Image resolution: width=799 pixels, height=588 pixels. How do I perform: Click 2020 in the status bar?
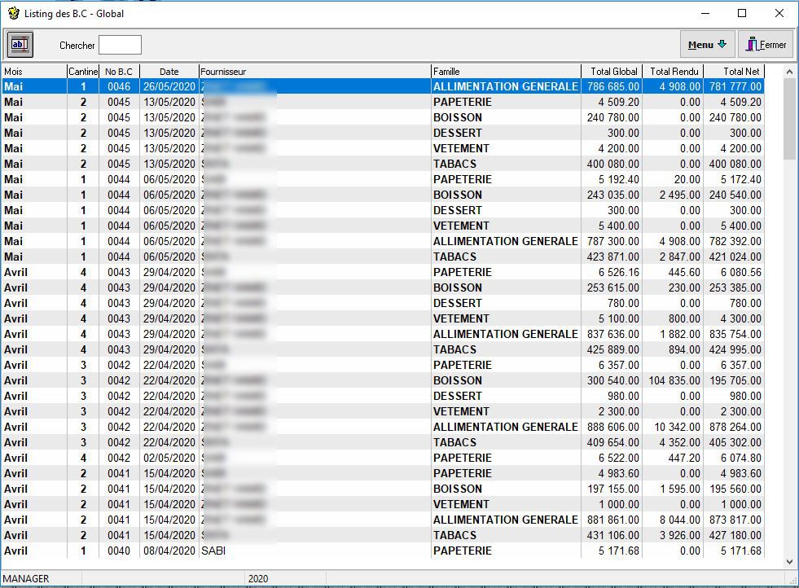258,579
